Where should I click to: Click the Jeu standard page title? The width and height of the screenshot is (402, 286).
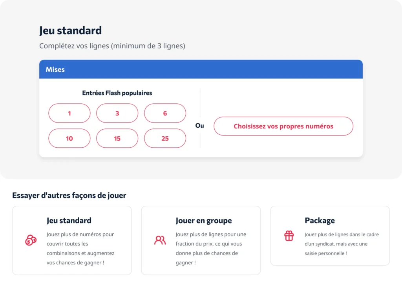70,30
